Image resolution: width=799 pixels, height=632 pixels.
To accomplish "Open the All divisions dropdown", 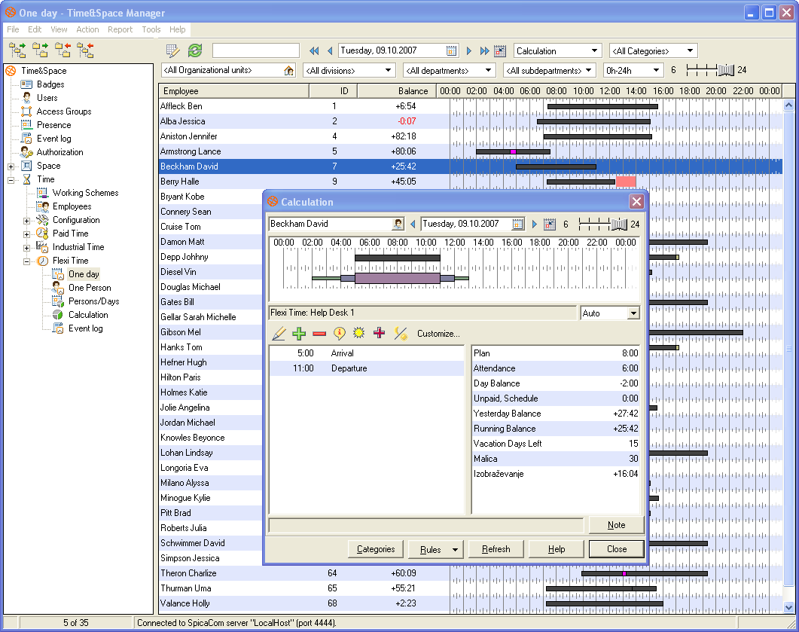I will (x=389, y=71).
